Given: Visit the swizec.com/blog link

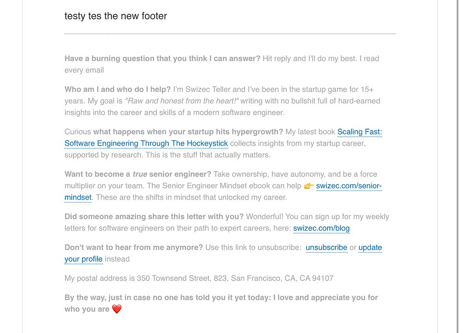Looking at the screenshot, I should [x=322, y=228].
